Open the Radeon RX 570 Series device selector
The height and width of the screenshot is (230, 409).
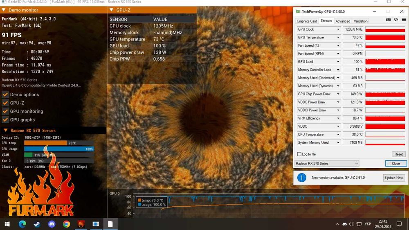coord(326,163)
